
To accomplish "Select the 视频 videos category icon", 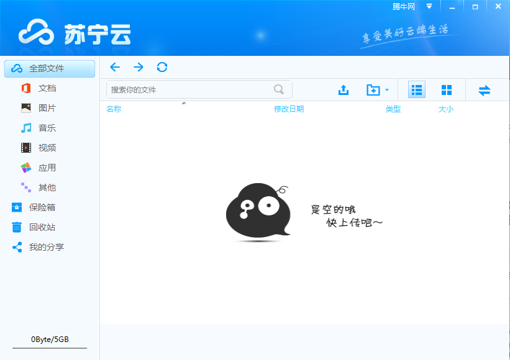I will (25, 148).
